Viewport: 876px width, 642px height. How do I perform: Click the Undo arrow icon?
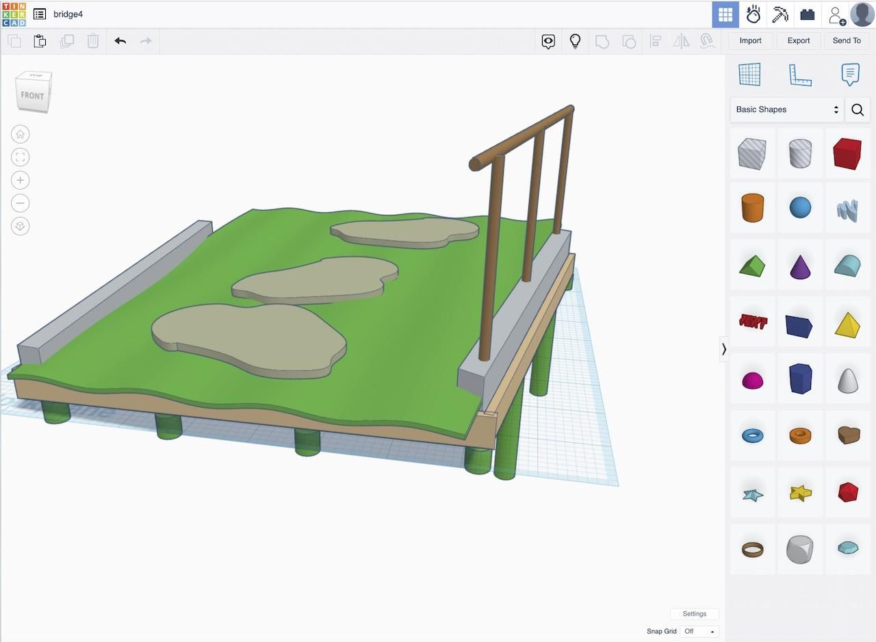120,41
